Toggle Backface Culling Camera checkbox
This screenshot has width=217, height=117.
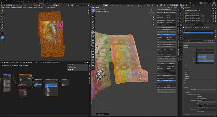tap(197, 95)
